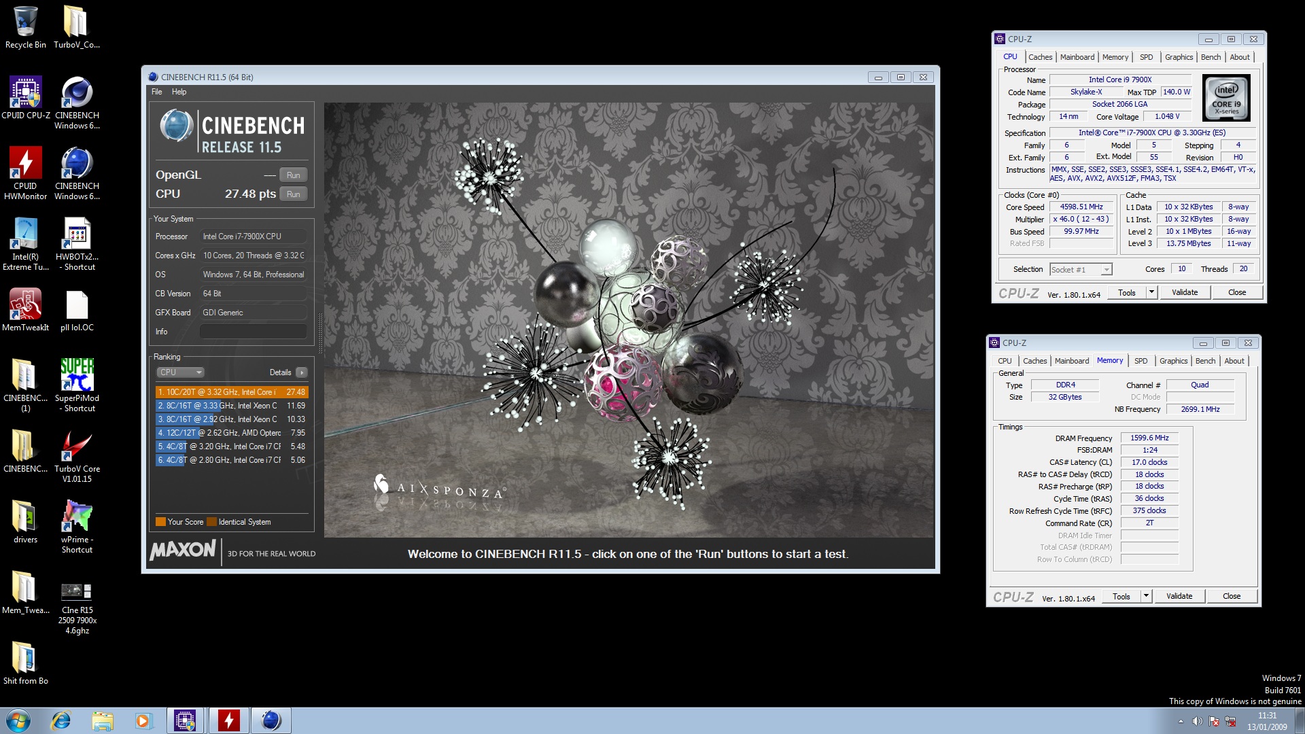This screenshot has height=734, width=1305.
Task: Run the CPU benchmark test
Action: point(293,194)
